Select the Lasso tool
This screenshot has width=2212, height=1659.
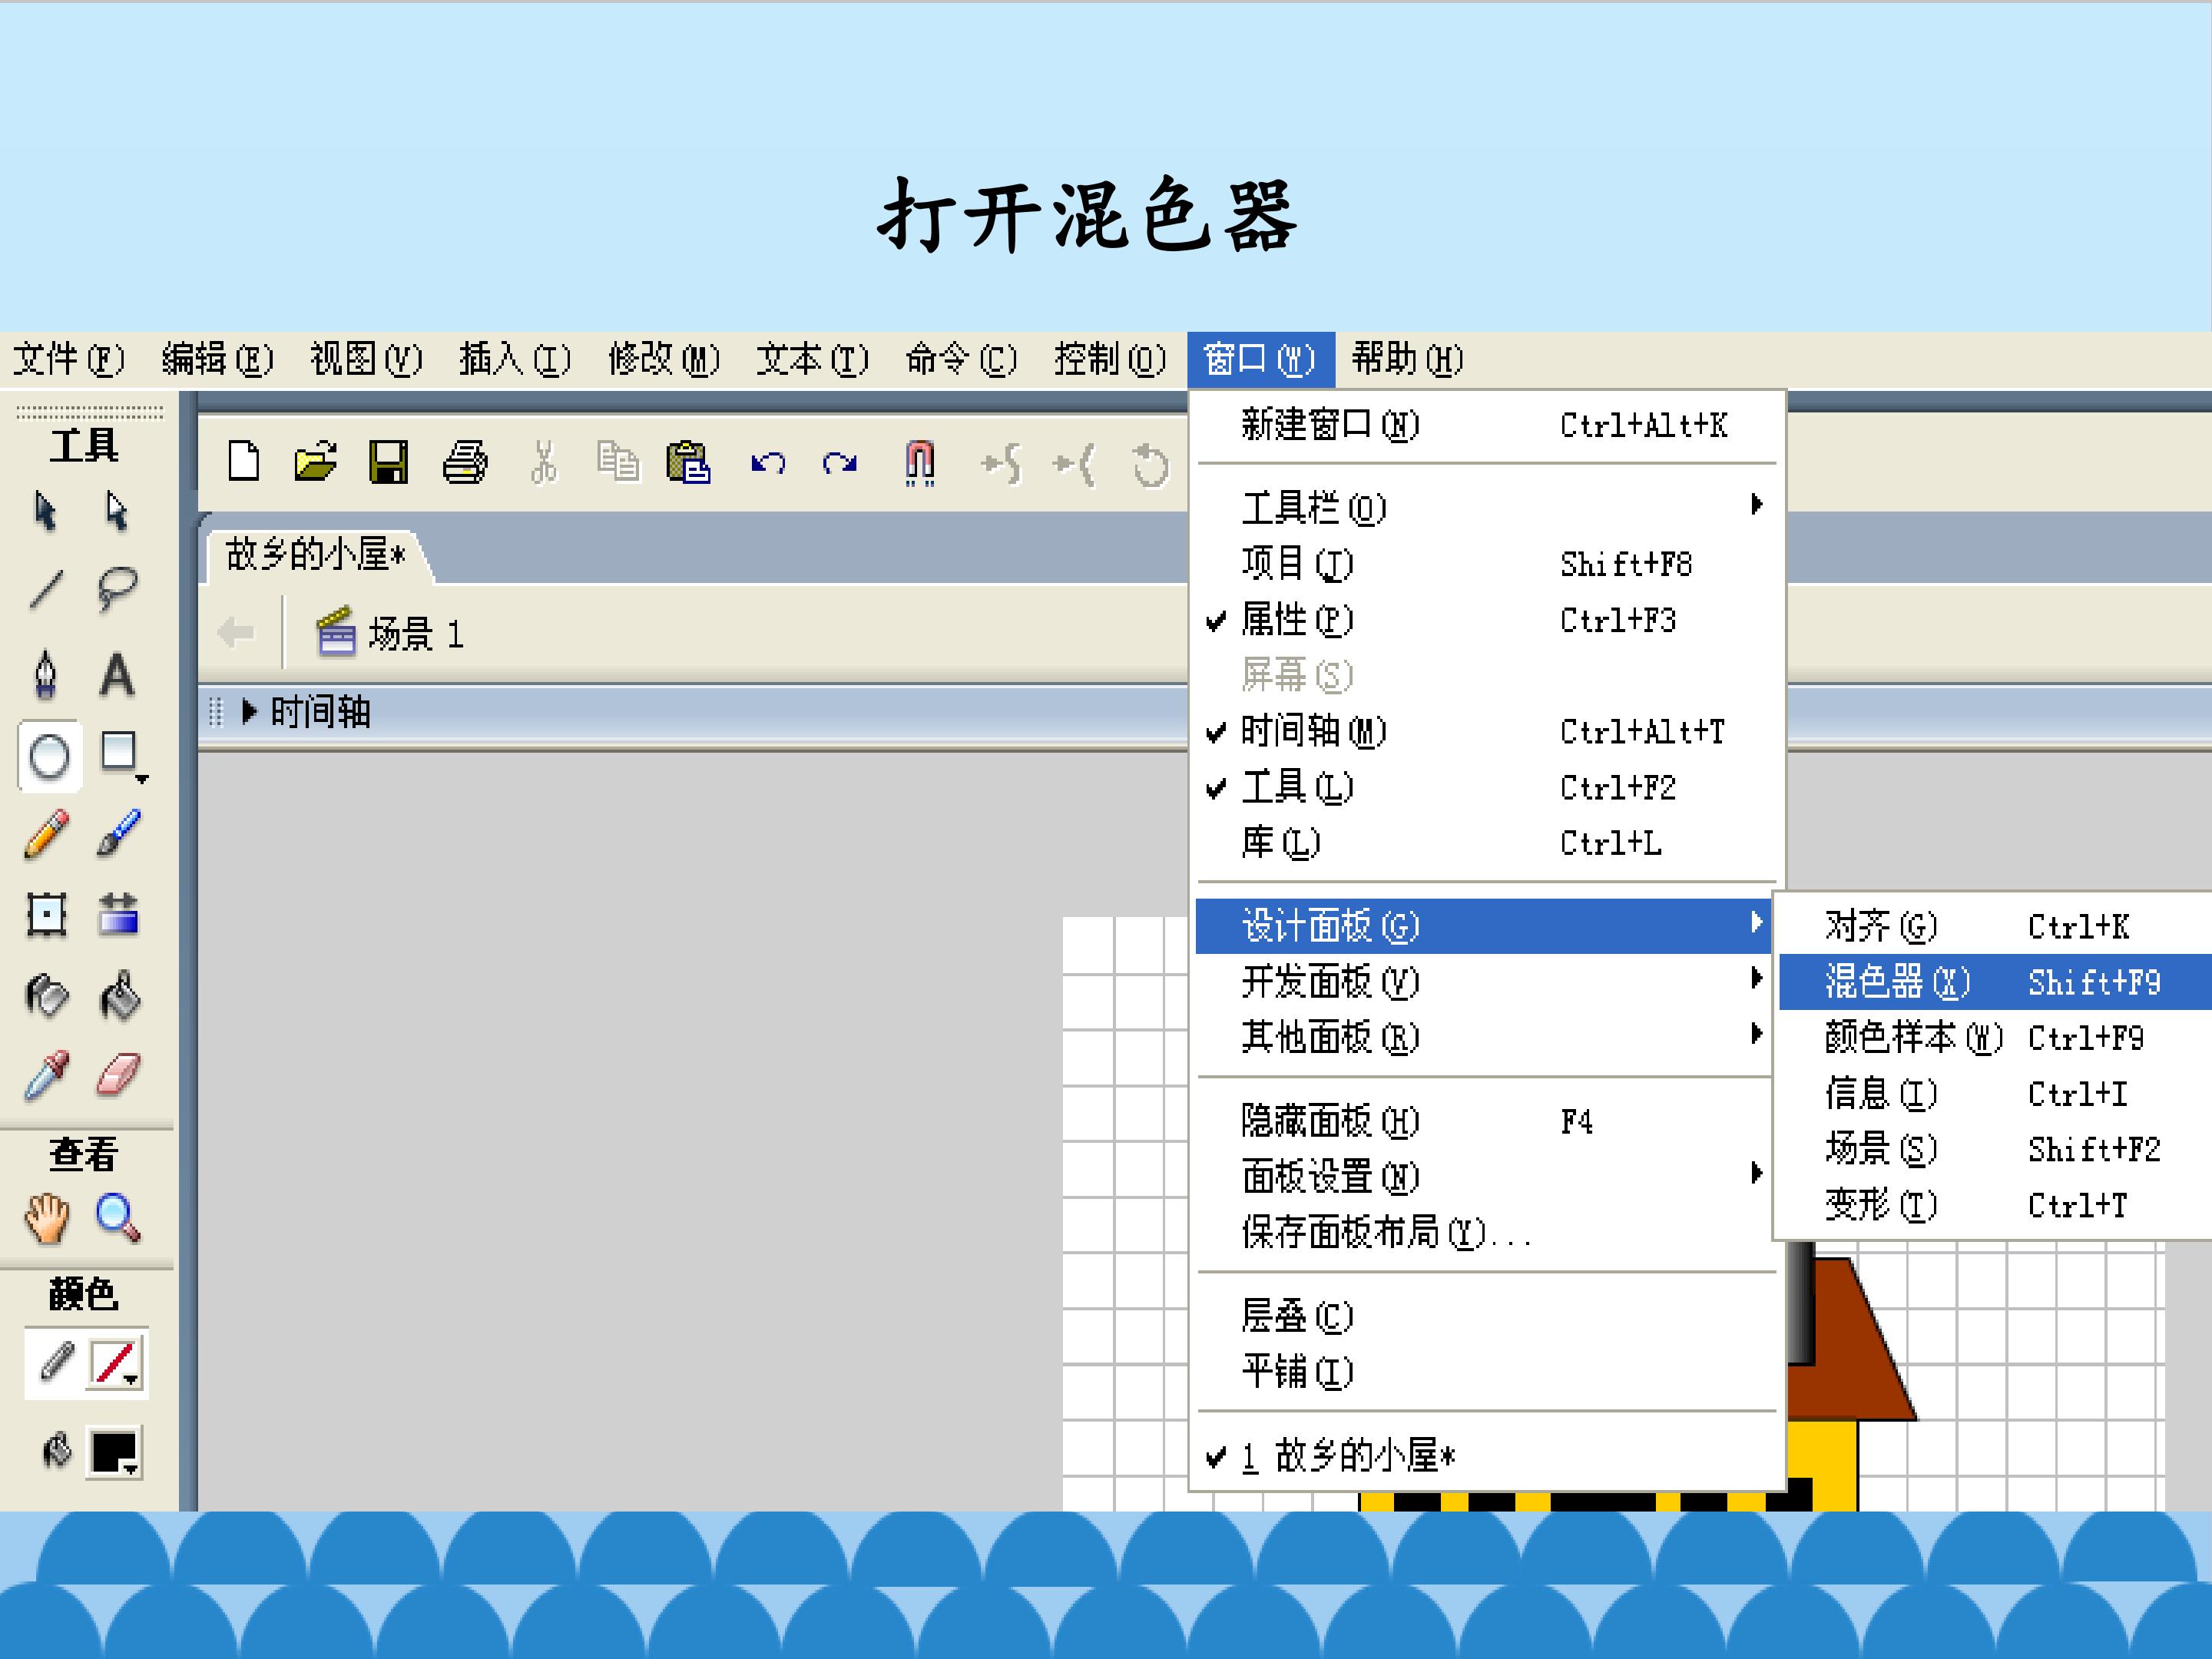pos(117,588)
